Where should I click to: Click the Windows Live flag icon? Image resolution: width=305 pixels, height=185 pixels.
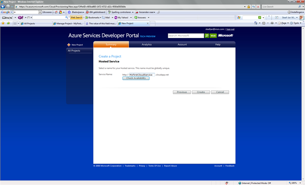tap(239, 18)
